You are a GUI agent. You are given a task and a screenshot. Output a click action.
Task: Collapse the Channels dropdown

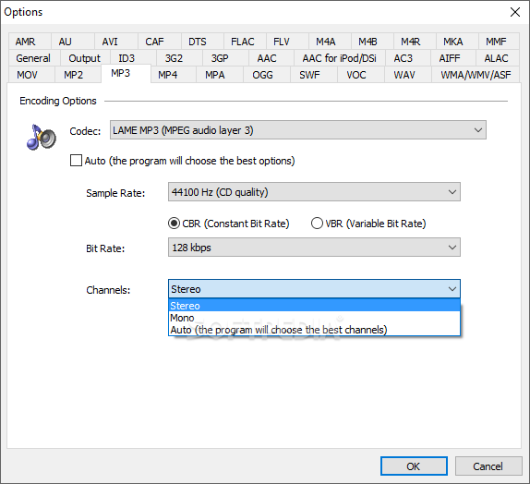pyautogui.click(x=314, y=289)
